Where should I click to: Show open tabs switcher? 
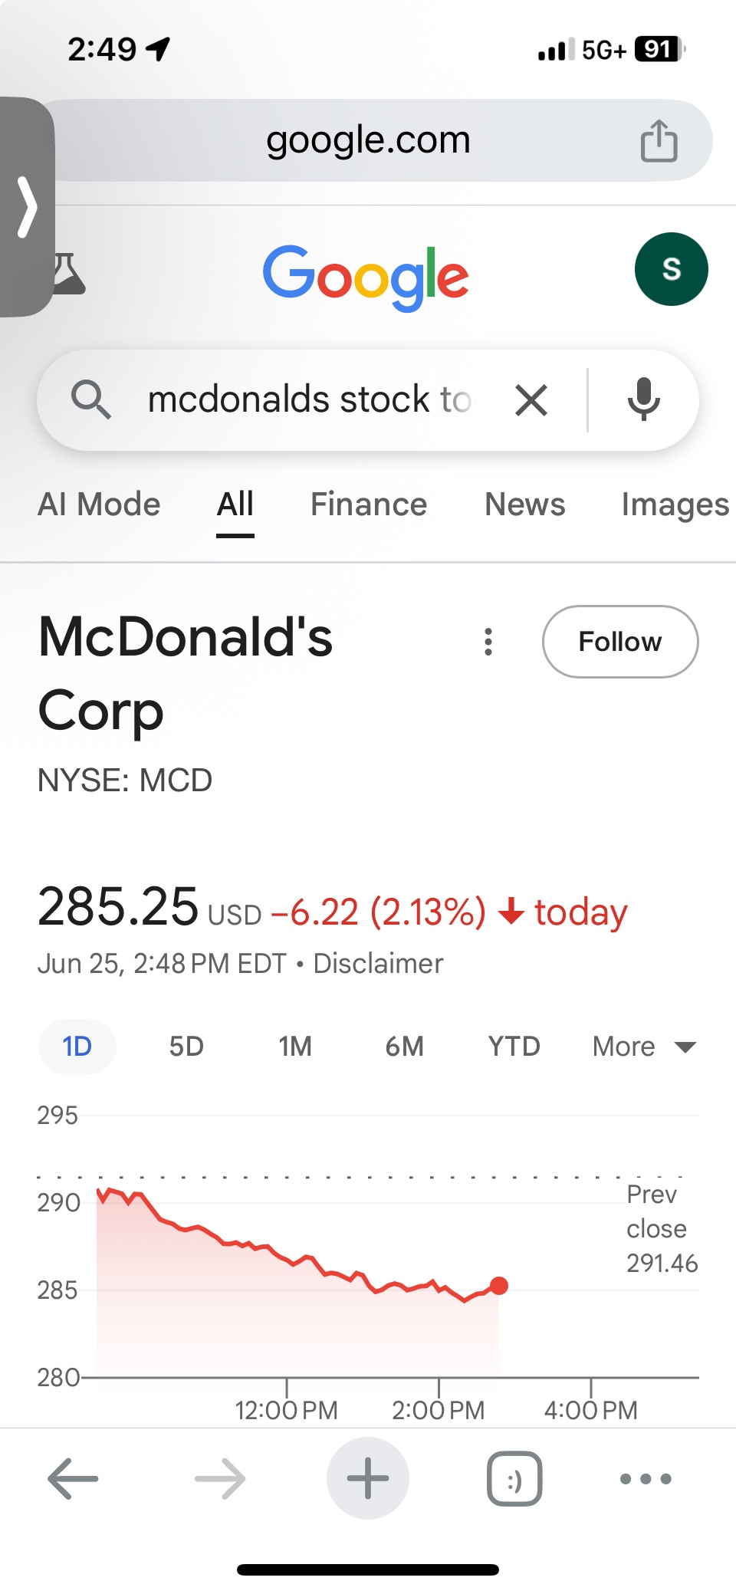coord(514,1478)
